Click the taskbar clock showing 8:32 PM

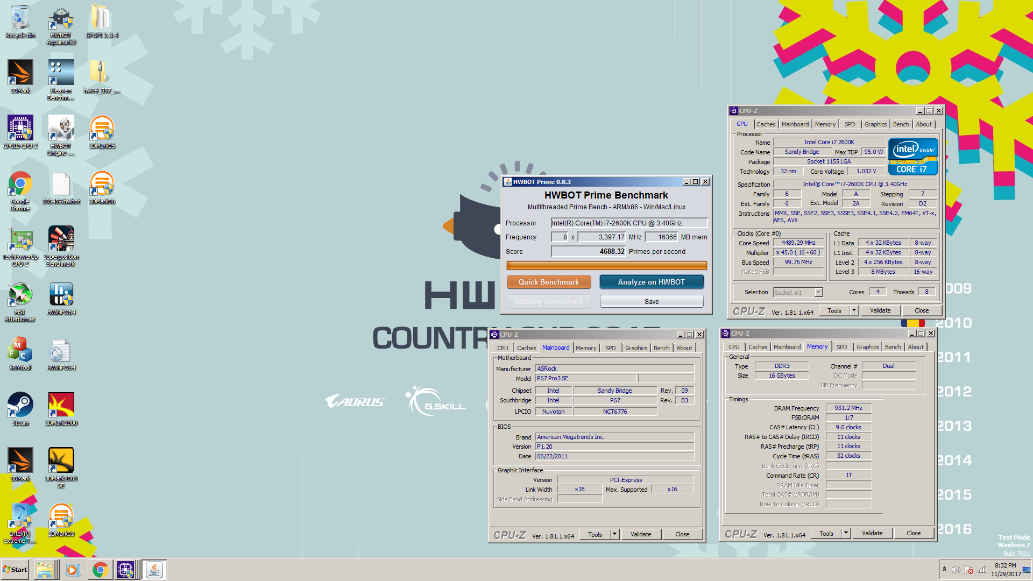[x=1006, y=570]
